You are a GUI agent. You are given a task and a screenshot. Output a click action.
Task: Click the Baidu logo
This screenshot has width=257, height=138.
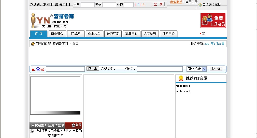tap(38, 69)
